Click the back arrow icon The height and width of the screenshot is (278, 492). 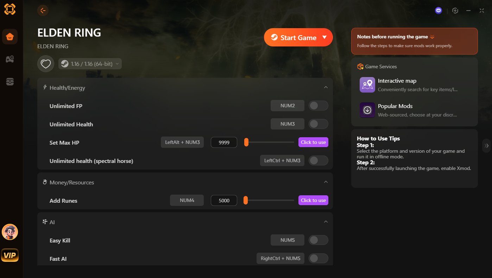click(x=43, y=10)
